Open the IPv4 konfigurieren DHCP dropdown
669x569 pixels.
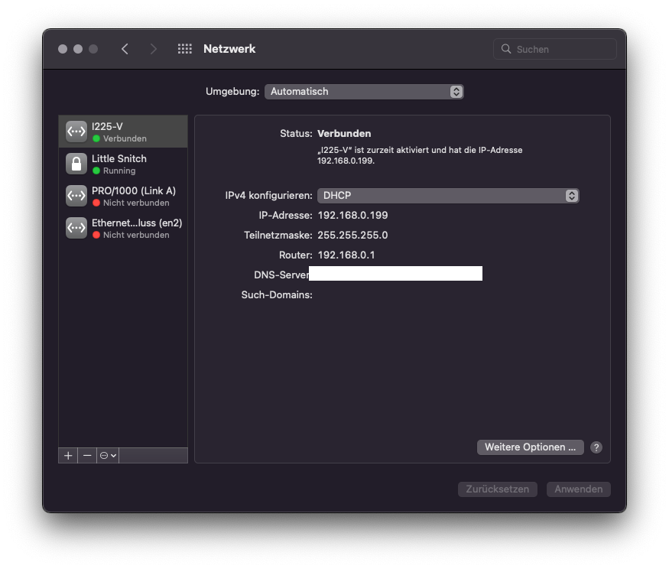[x=448, y=196]
